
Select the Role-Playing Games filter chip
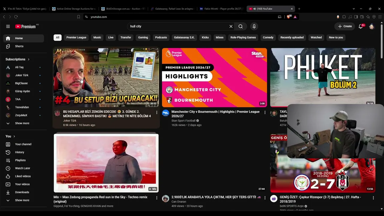pyautogui.click(x=243, y=37)
